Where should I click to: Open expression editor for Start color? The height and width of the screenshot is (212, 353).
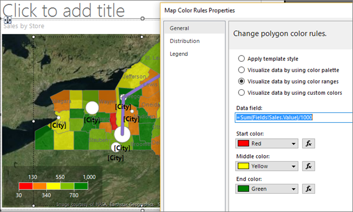click(308, 143)
